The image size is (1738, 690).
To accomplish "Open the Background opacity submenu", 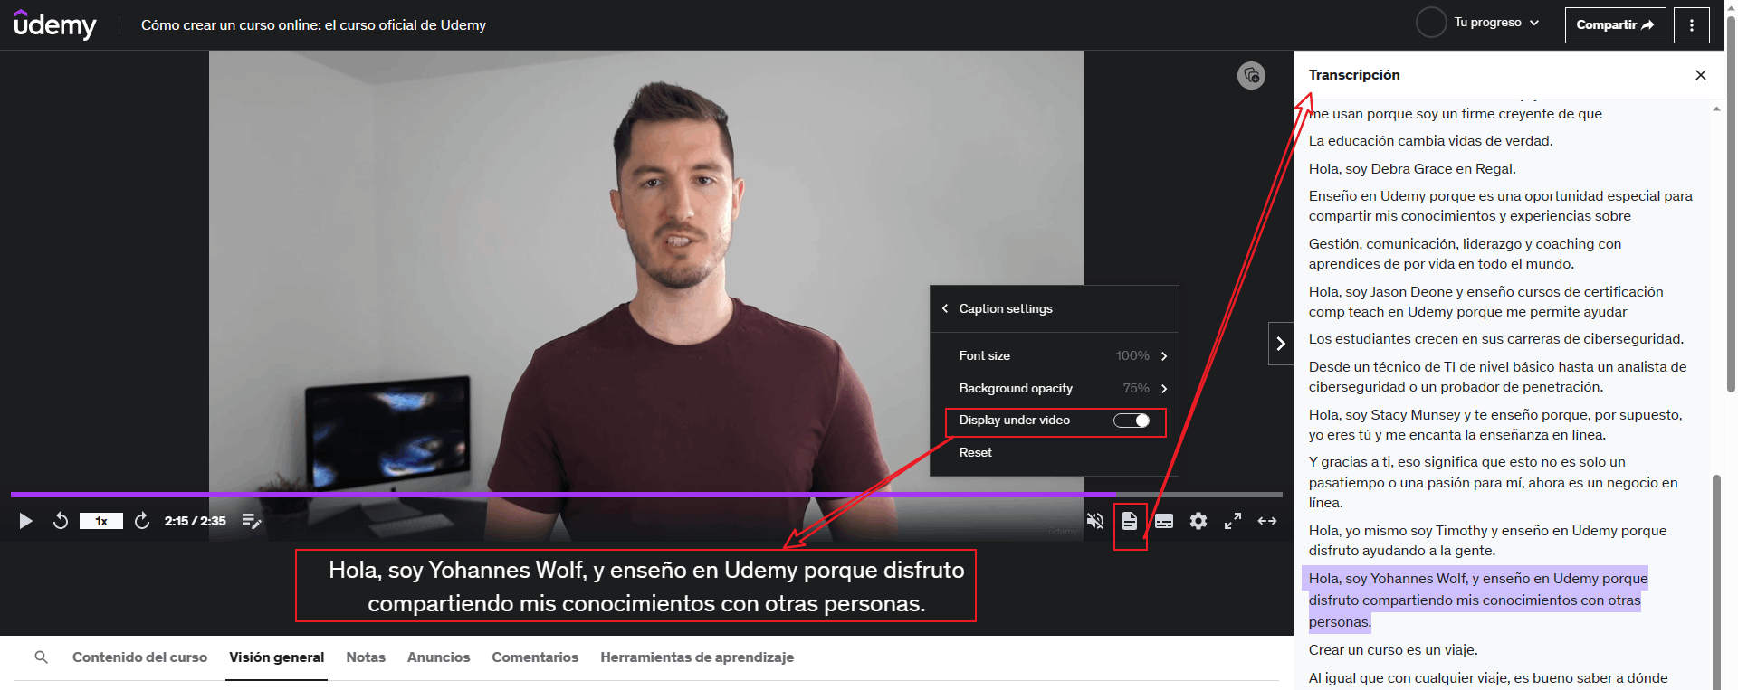I will [1055, 389].
